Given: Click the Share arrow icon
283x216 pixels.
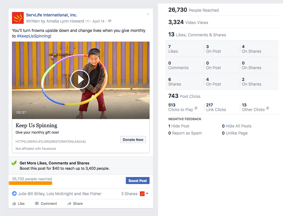Looking at the screenshot, I should [x=69, y=203].
